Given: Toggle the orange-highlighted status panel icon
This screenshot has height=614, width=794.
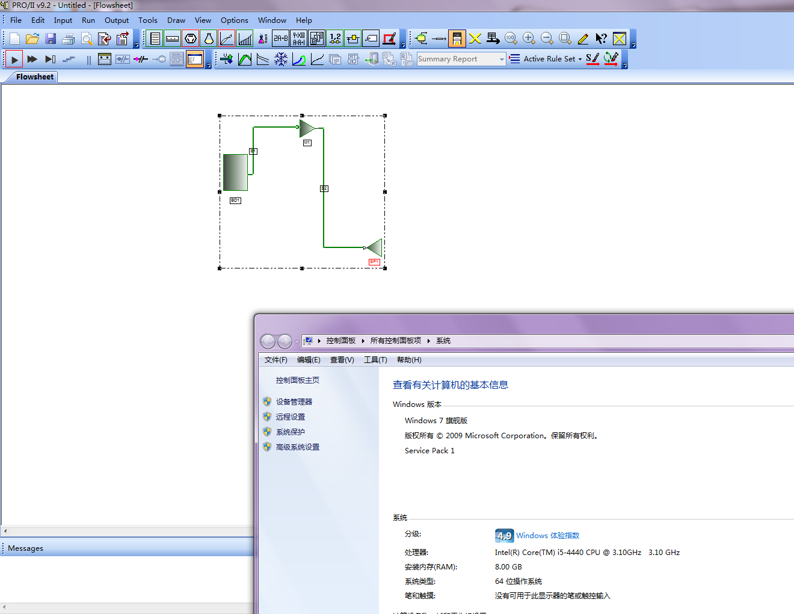Looking at the screenshot, I should [x=195, y=59].
